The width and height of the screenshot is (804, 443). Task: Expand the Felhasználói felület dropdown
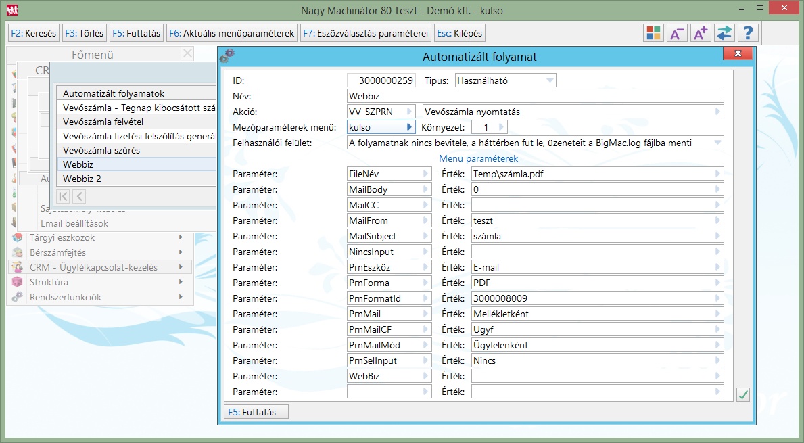(717, 143)
